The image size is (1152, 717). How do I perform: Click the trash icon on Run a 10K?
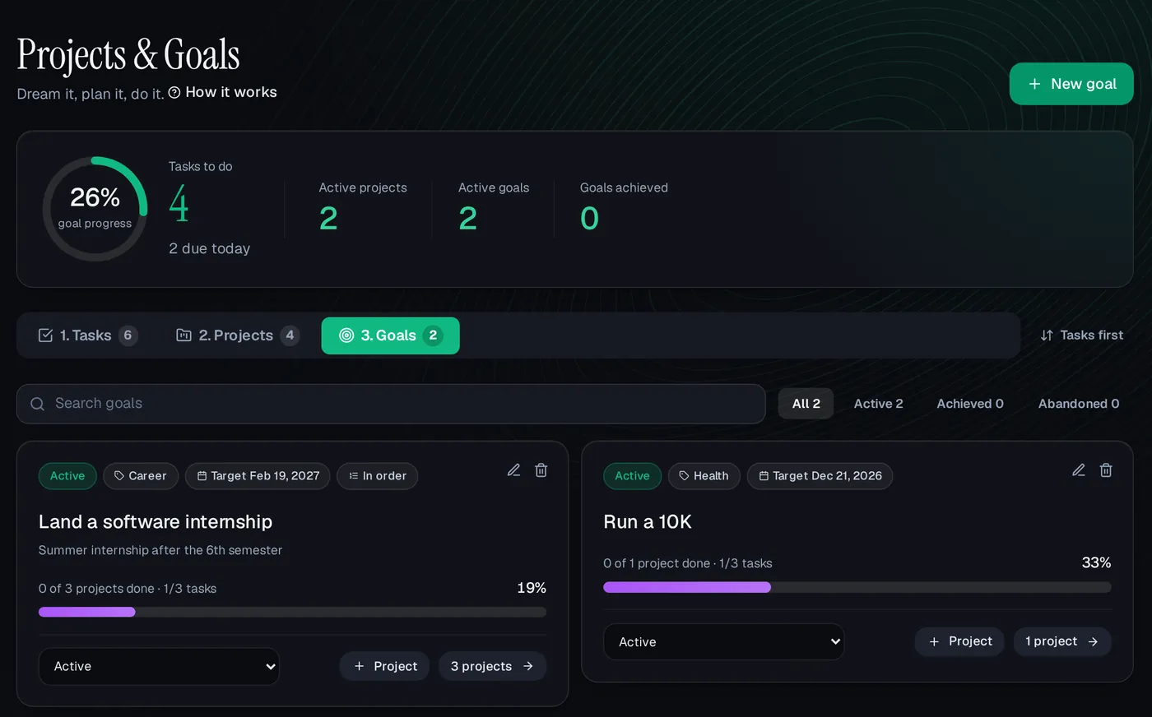[x=1106, y=470]
